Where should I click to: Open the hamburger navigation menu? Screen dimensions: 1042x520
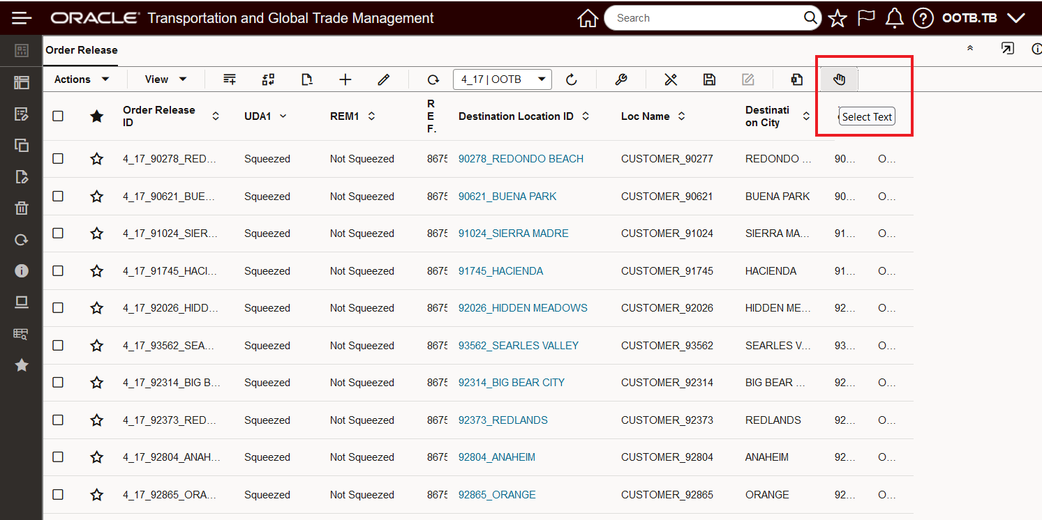point(22,18)
